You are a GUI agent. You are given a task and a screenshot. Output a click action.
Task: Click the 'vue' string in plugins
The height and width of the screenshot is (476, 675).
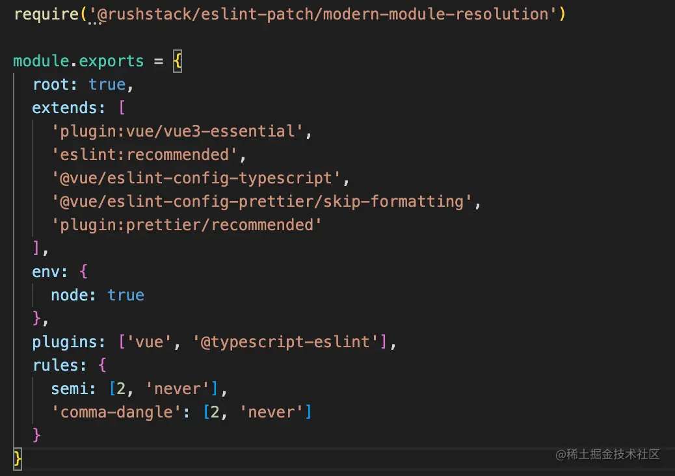point(149,342)
